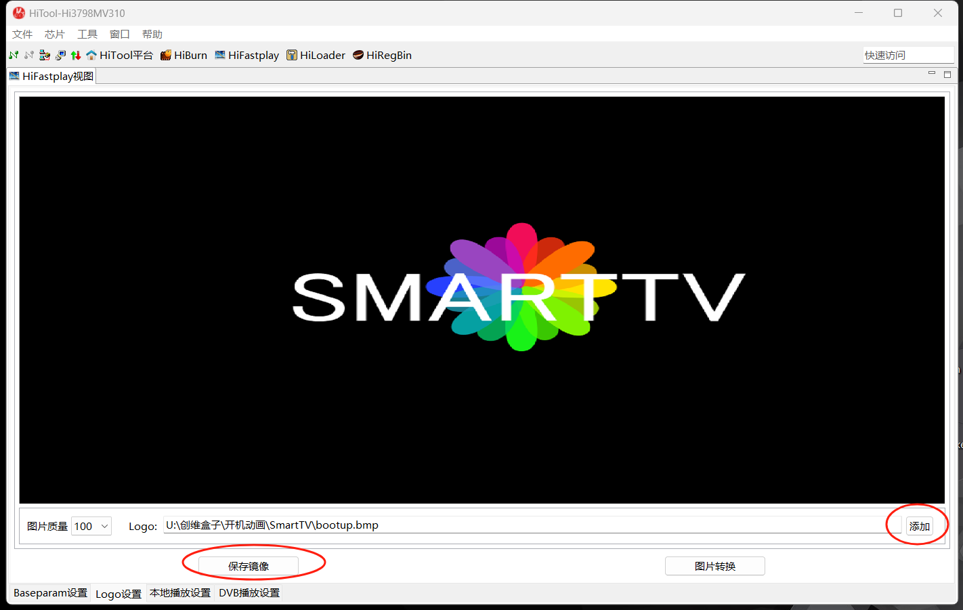This screenshot has width=963, height=610.
Task: Open the 文件 menu
Action: (x=22, y=34)
